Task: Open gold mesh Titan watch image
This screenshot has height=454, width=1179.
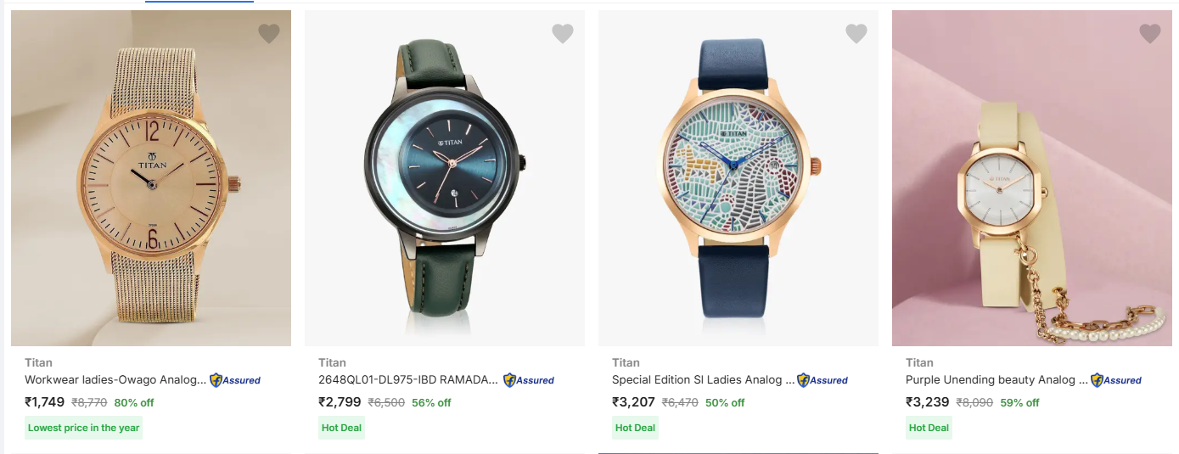Action: click(151, 178)
